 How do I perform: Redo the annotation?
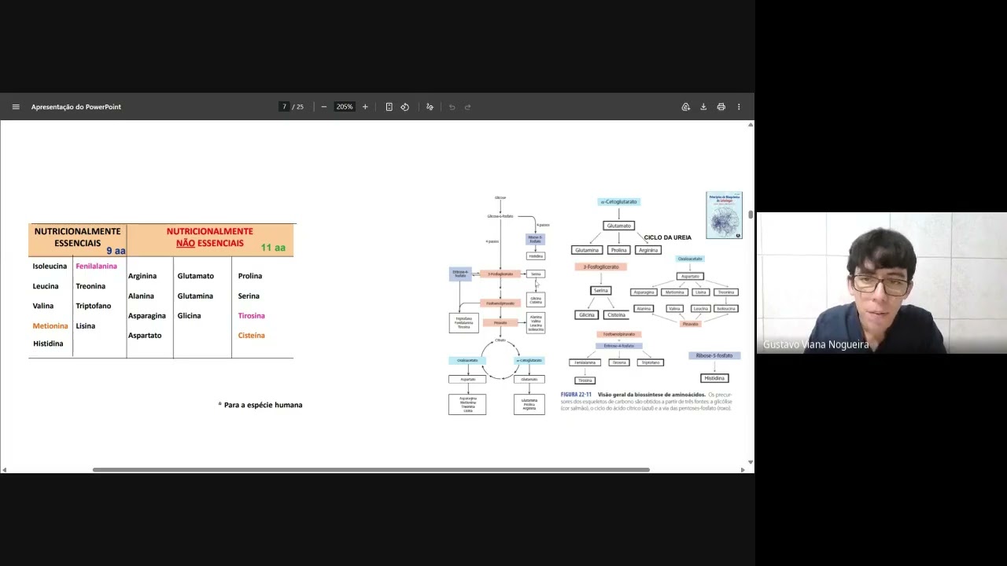[x=467, y=107]
